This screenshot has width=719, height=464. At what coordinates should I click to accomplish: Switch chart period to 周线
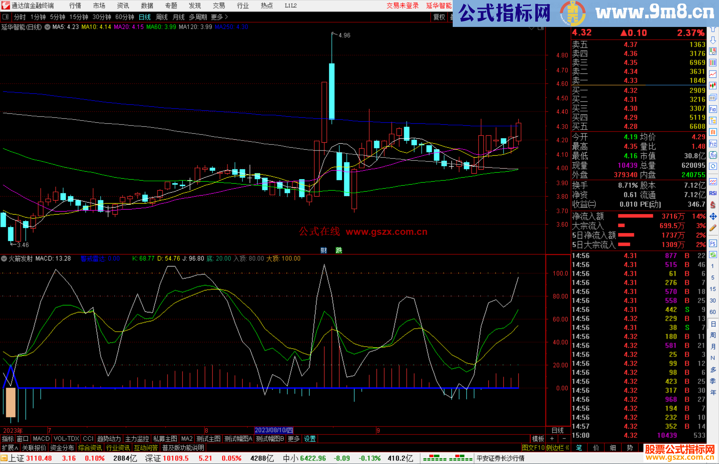click(162, 17)
